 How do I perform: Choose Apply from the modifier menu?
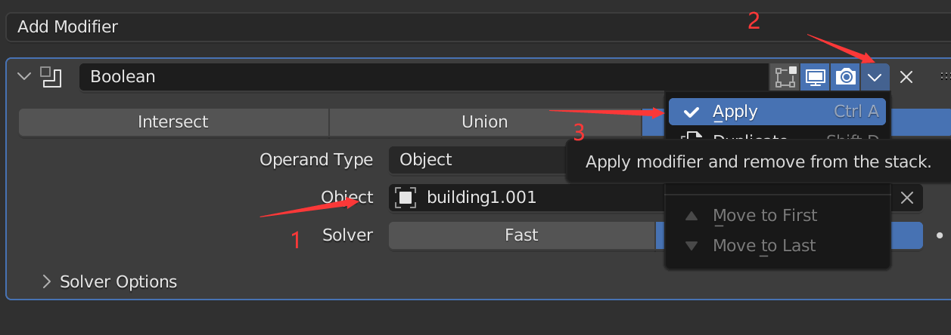(777, 112)
